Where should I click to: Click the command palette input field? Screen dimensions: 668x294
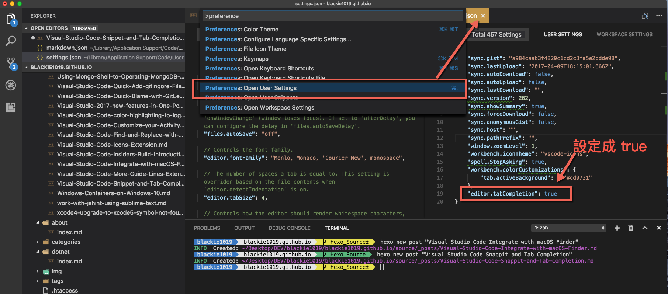click(332, 16)
